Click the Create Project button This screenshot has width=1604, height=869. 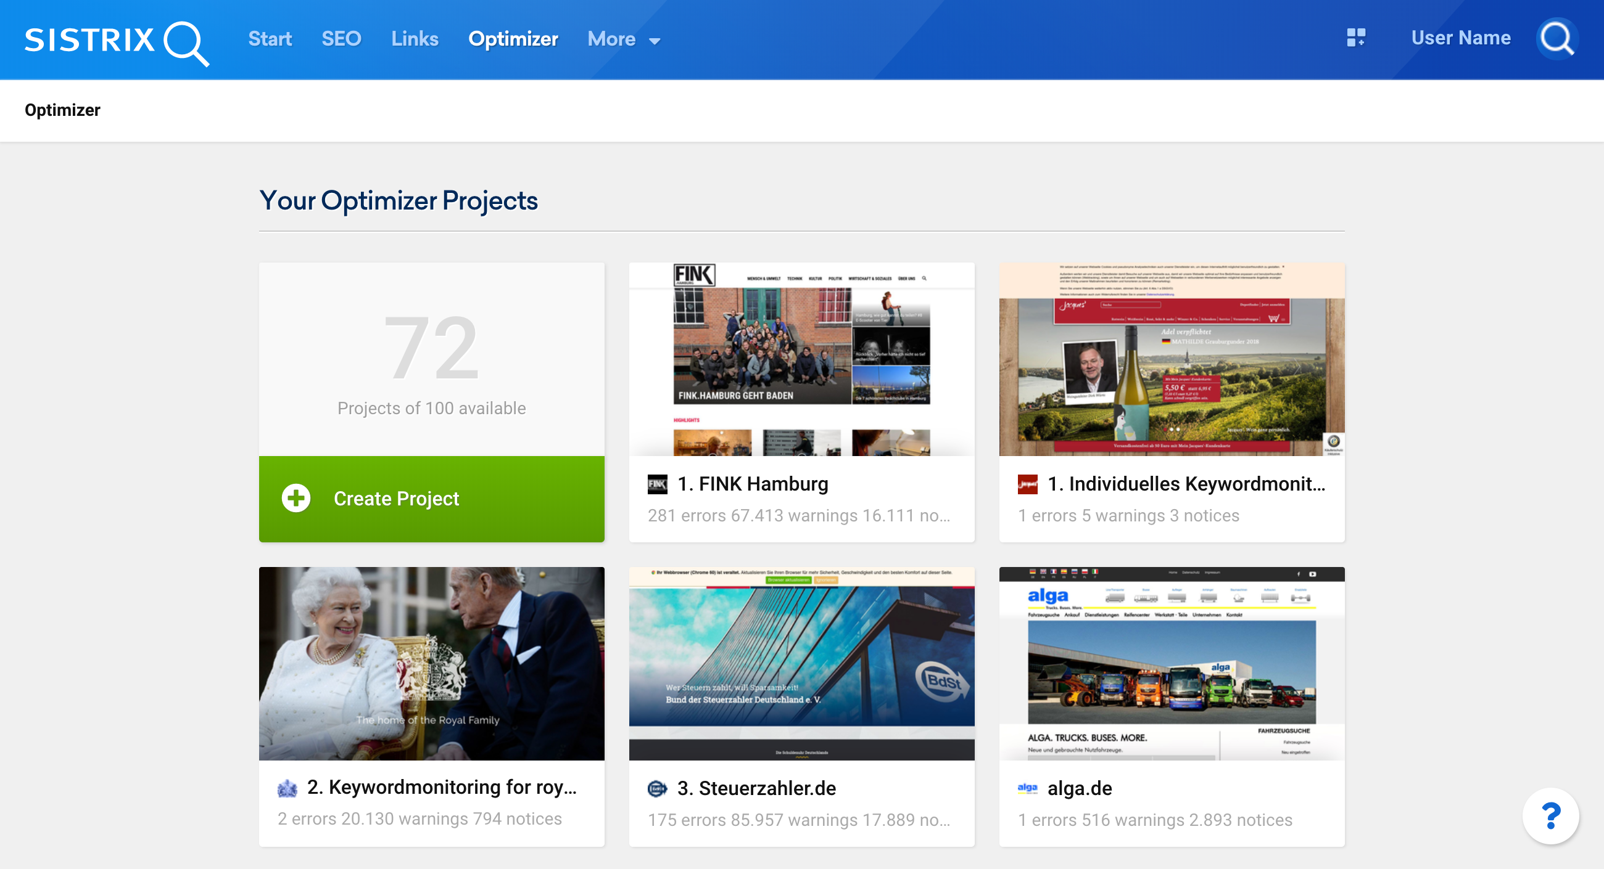(x=431, y=499)
